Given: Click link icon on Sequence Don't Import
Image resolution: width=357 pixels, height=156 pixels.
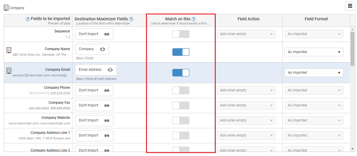Looking at the screenshot, I should click(x=107, y=34).
